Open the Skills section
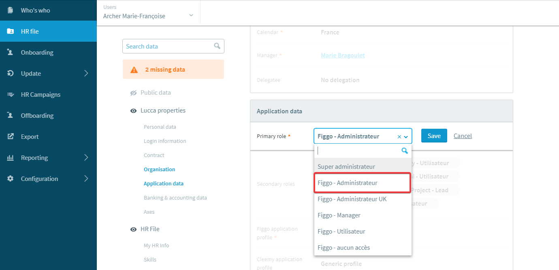The image size is (559, 270). coord(150,259)
